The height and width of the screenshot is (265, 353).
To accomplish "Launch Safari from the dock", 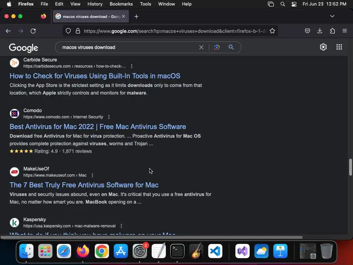I will point(64,251).
